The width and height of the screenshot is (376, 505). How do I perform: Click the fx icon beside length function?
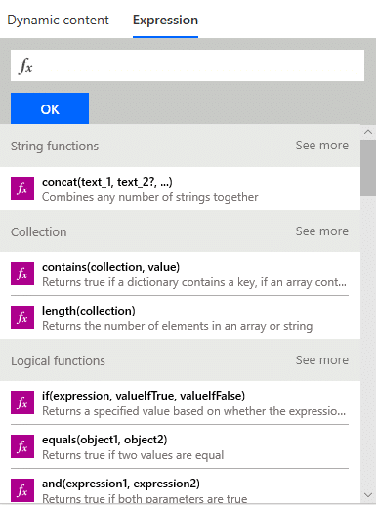pyautogui.click(x=22, y=317)
